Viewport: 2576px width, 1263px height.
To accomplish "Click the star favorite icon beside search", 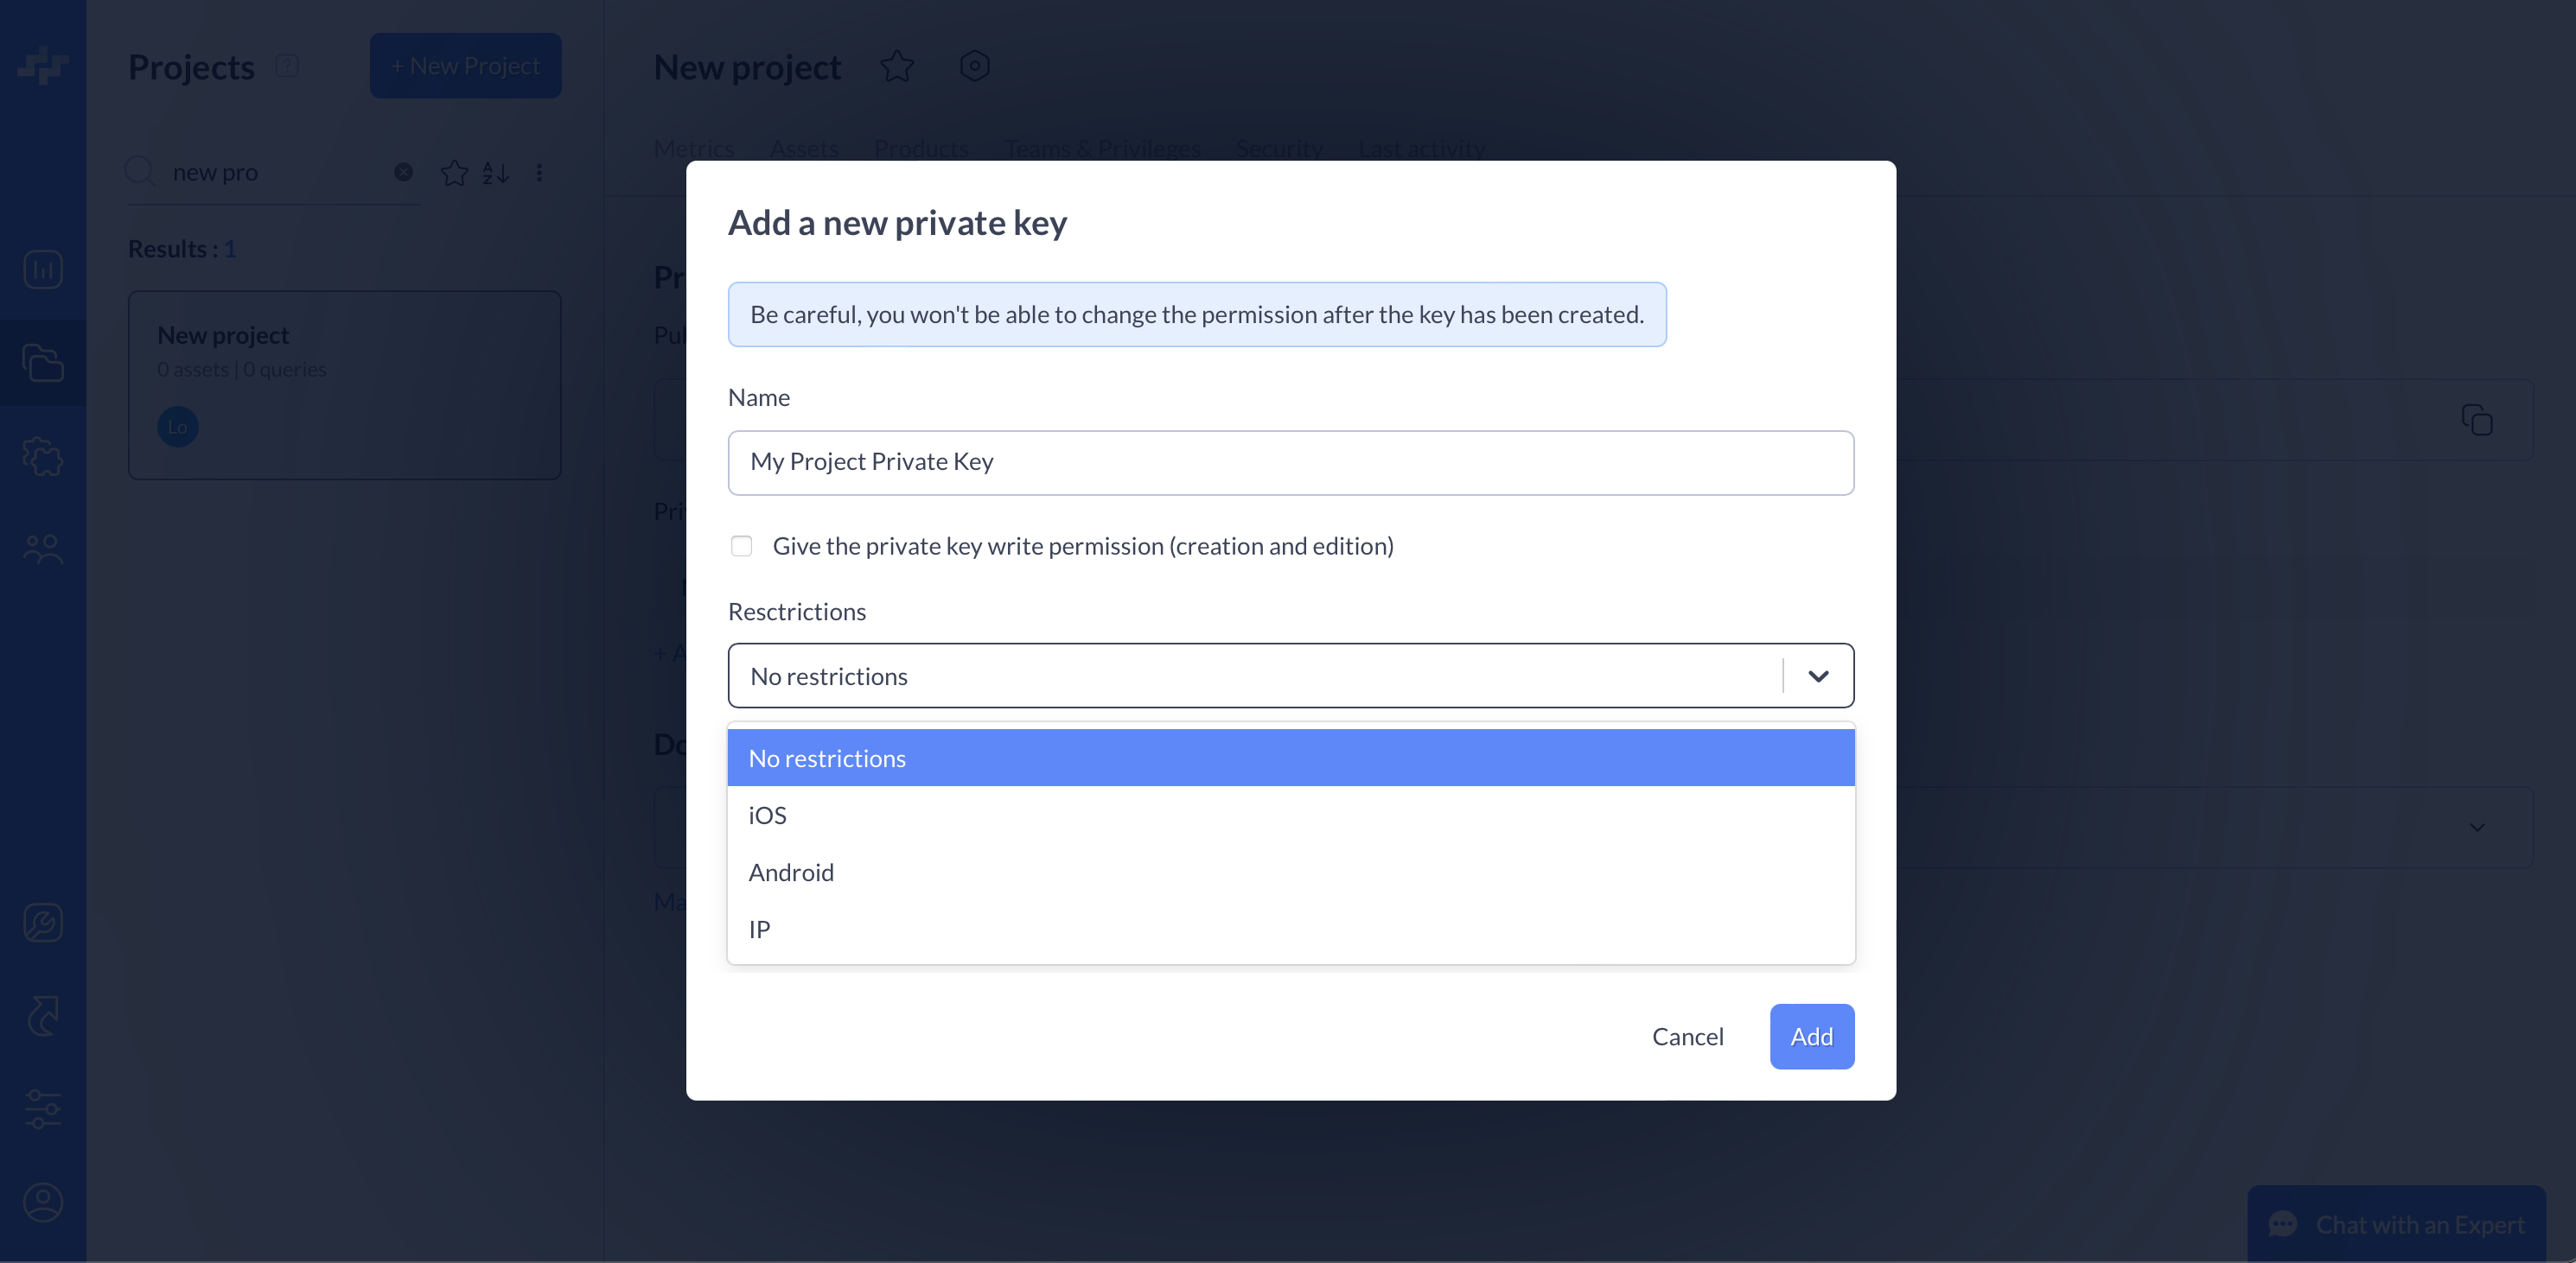I will tap(454, 172).
